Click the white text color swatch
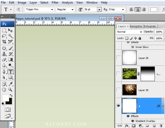Screen dimensions: 165x128 point(154,9)
